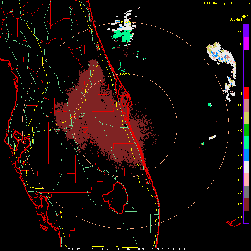Pick the dark green HR swatch
Screen dimensions: 251x251
(246, 131)
